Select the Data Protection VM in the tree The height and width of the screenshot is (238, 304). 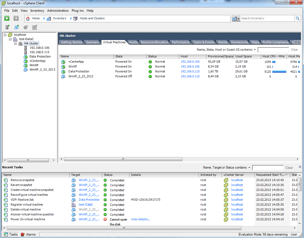pyautogui.click(x=40, y=56)
